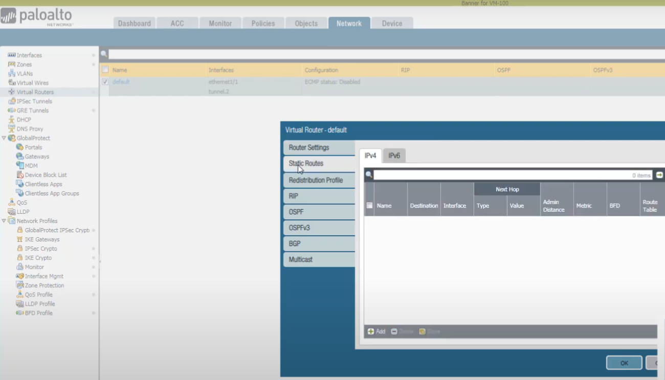This screenshot has height=380, width=665.
Task: Select the MDM sidebar icon
Action: (20, 166)
